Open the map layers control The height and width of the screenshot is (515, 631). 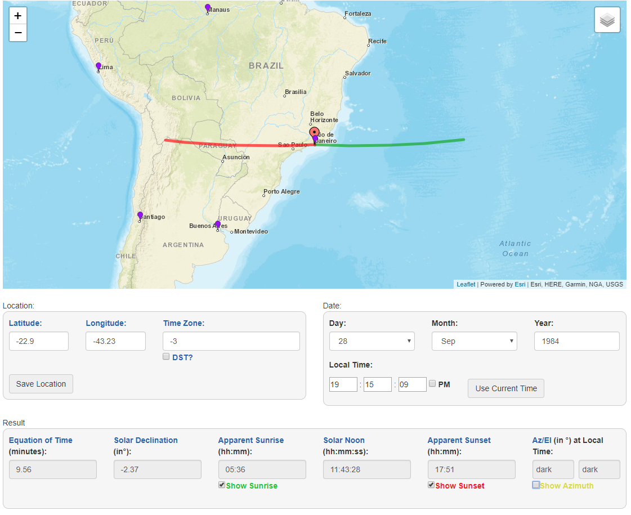[x=607, y=20]
